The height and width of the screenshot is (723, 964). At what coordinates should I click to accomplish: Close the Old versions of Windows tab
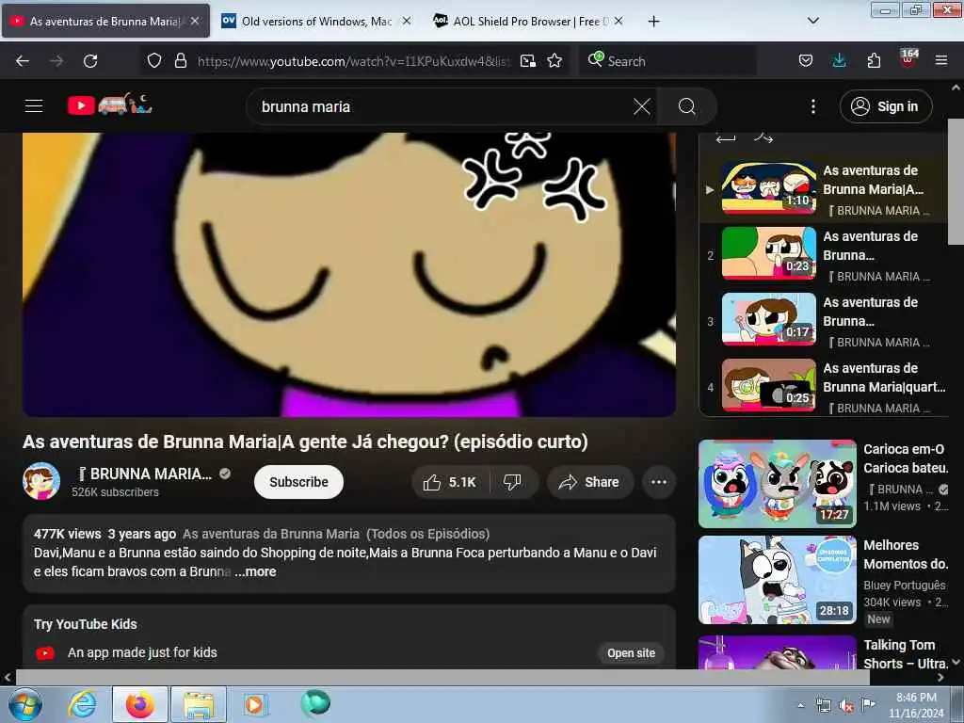(x=407, y=21)
